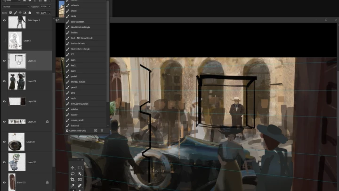Choose the circle brush preset
Image resolution: width=339 pixels, height=191 pixels.
pyautogui.click(x=86, y=16)
